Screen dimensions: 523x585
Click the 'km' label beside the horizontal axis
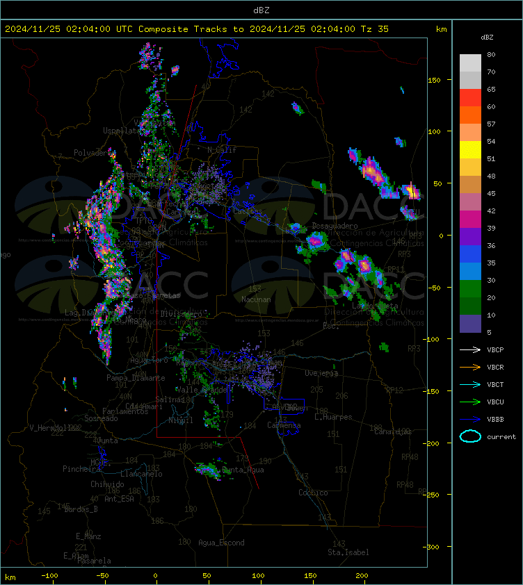pos(10,577)
